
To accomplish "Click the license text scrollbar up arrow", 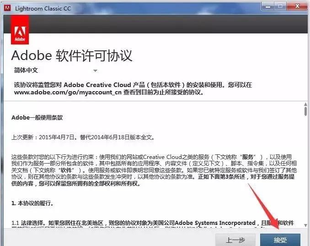I will [305, 104].
